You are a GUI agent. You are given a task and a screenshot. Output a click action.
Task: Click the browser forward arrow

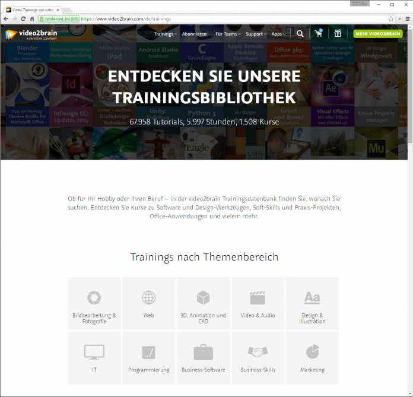point(14,19)
